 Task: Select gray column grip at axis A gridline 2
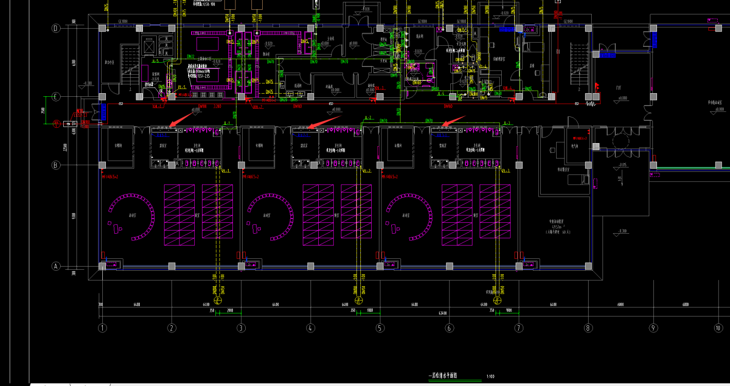pos(172,266)
